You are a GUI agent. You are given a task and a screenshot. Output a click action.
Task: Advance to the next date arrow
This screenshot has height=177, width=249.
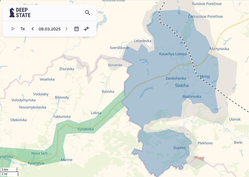point(66,29)
